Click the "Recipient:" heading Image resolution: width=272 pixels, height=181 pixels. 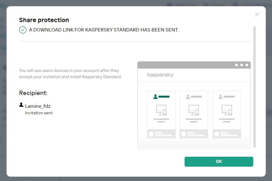[x=33, y=93]
